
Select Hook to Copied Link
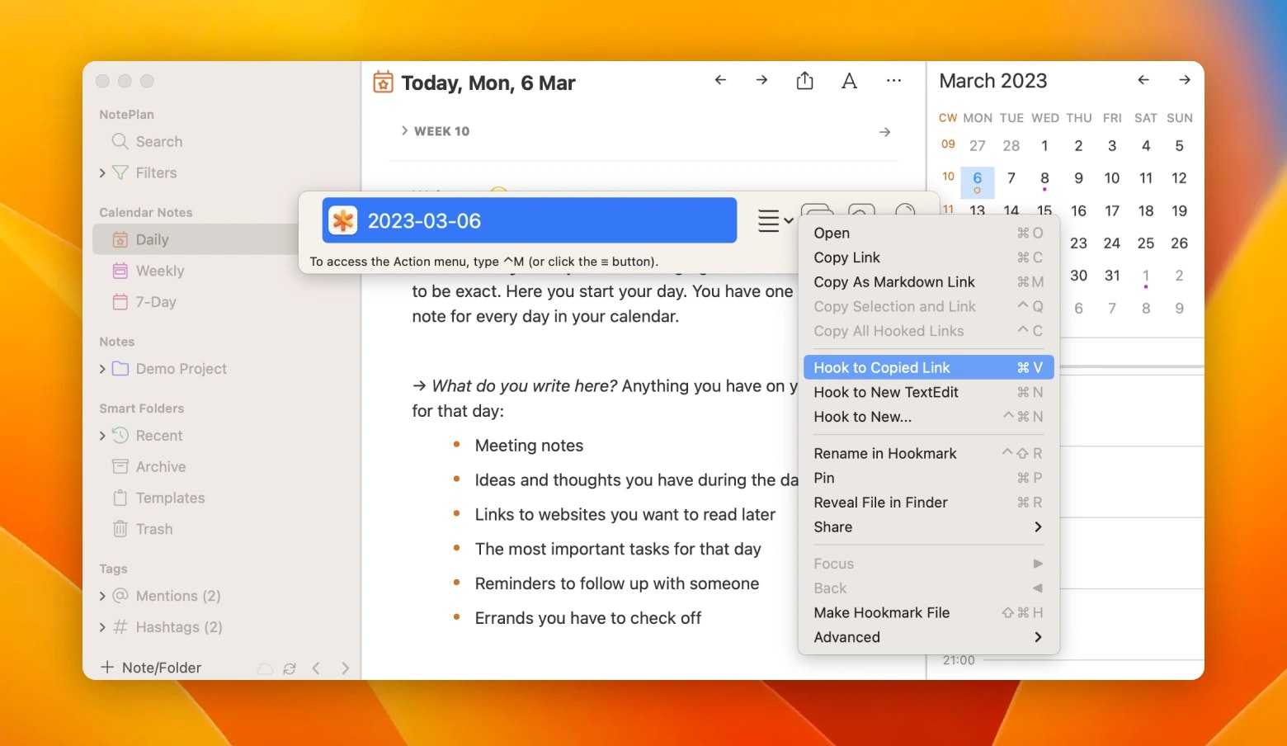928,367
